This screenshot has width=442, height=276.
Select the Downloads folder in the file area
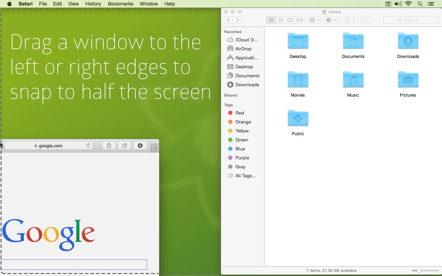pyautogui.click(x=408, y=41)
